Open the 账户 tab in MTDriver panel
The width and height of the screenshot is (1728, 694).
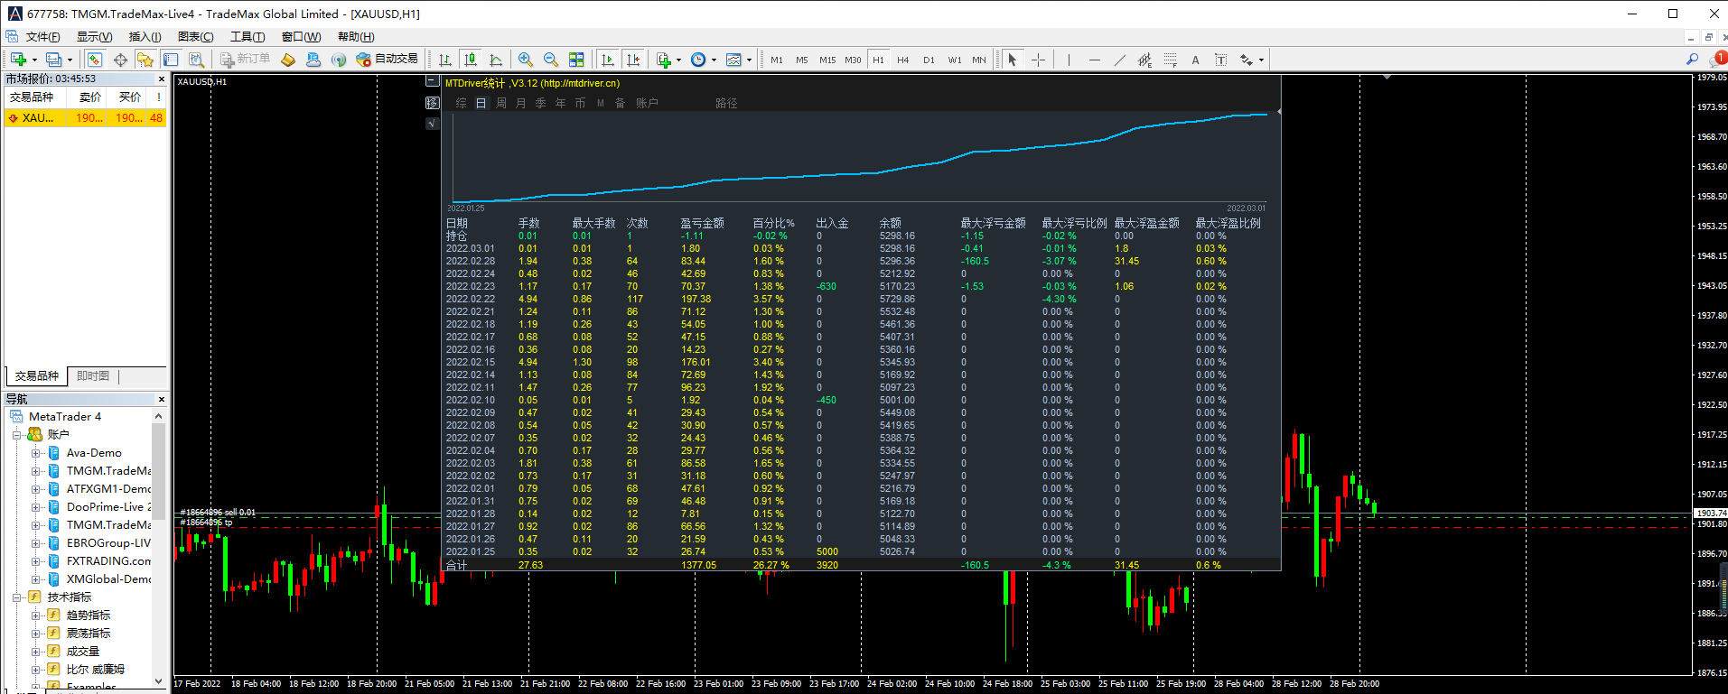pos(647,104)
